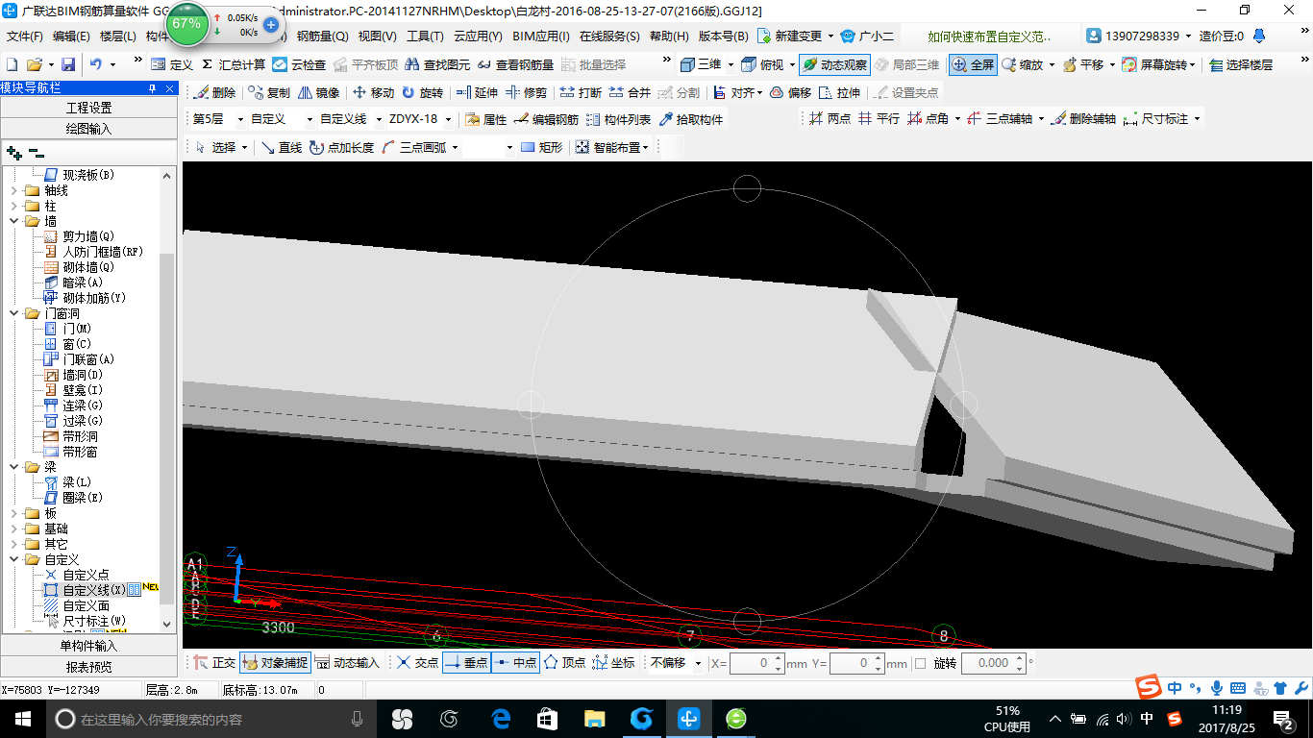1313x738 pixels.
Task: Click the 删除 (delete) tool icon
Action: click(213, 93)
